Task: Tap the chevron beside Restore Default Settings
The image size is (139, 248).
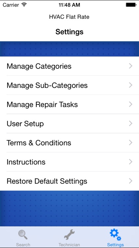Action: [x=130, y=181]
